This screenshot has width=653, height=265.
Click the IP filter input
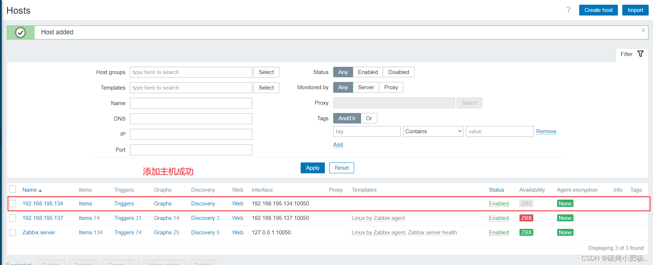191,134
